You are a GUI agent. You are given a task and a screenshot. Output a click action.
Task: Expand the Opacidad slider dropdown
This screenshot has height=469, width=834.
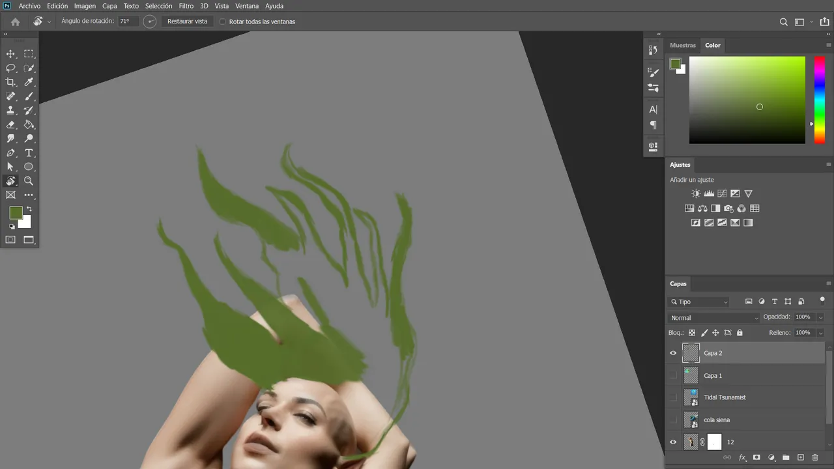[x=820, y=317]
